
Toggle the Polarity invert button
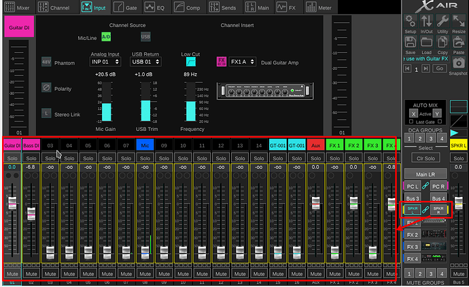point(47,88)
